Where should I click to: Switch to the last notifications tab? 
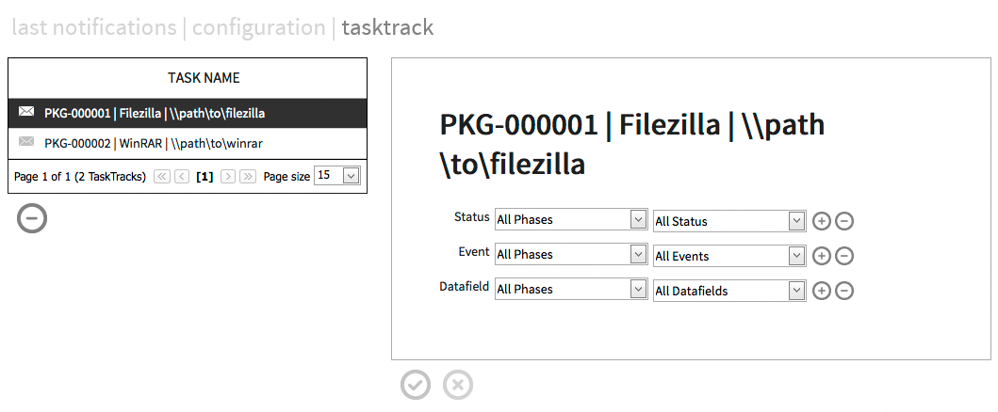pyautogui.click(x=93, y=26)
